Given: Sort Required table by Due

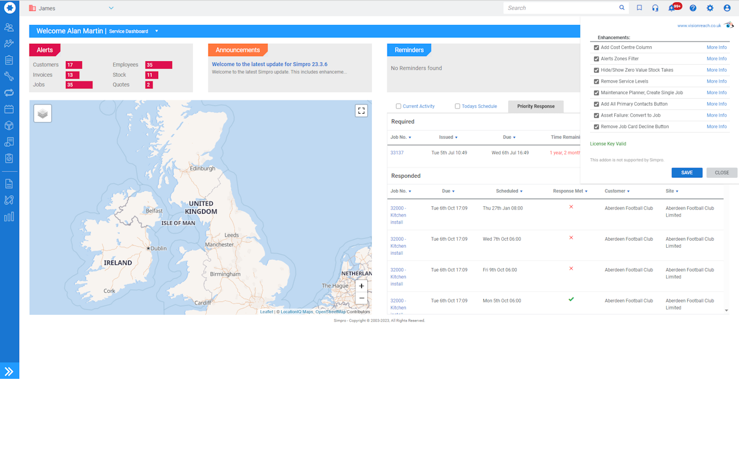Looking at the screenshot, I should pos(509,137).
